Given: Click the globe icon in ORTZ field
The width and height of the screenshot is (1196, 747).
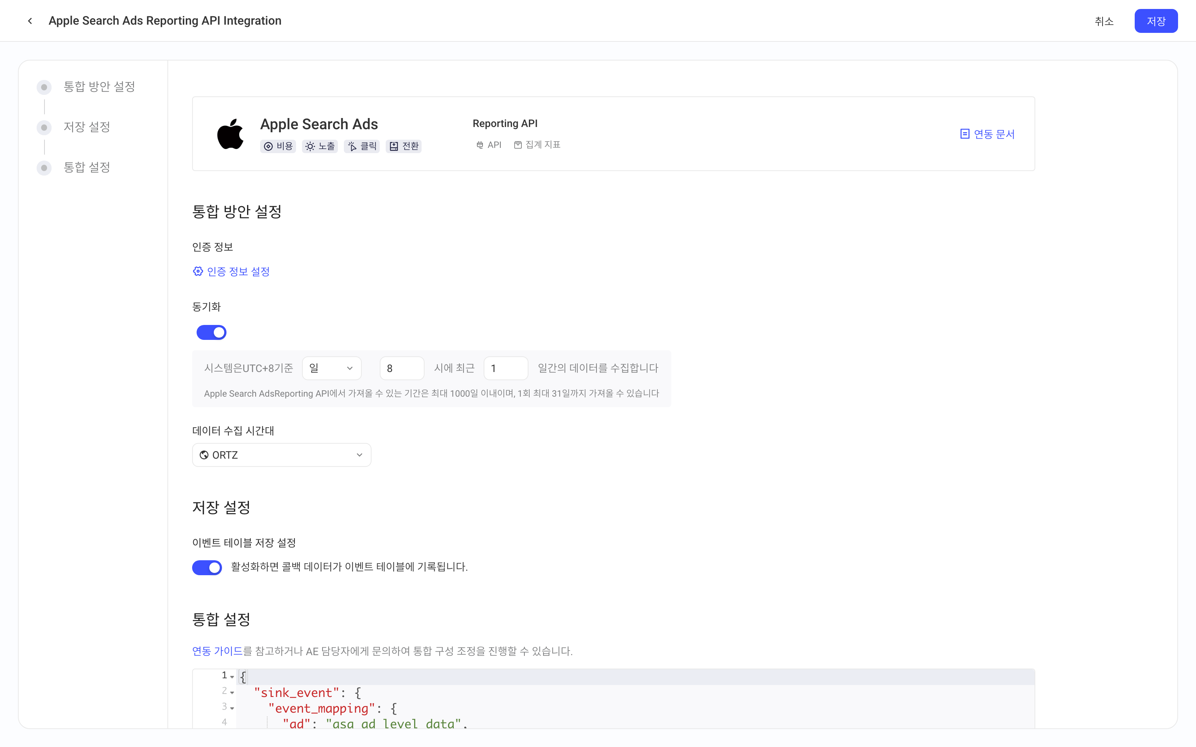Looking at the screenshot, I should [204, 455].
